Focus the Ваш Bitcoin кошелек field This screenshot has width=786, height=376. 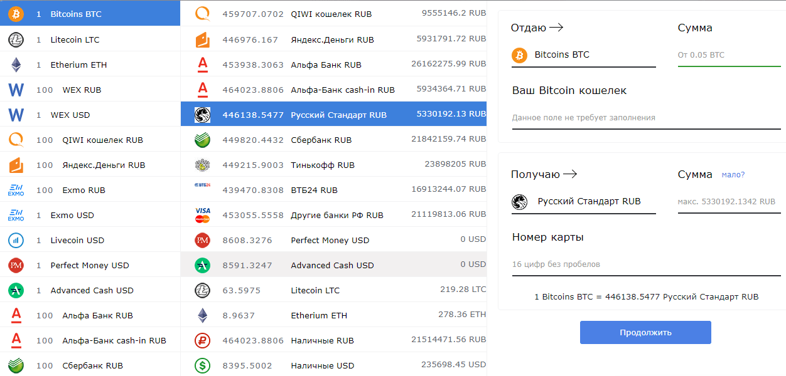(646, 118)
